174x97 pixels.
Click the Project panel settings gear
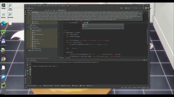54,11
